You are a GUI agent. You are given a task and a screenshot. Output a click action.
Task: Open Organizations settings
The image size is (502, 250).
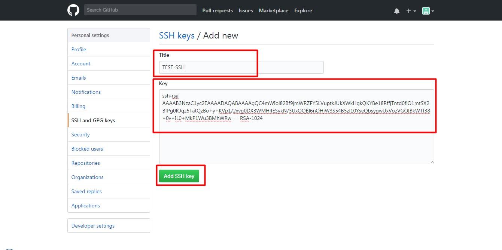pos(109,177)
